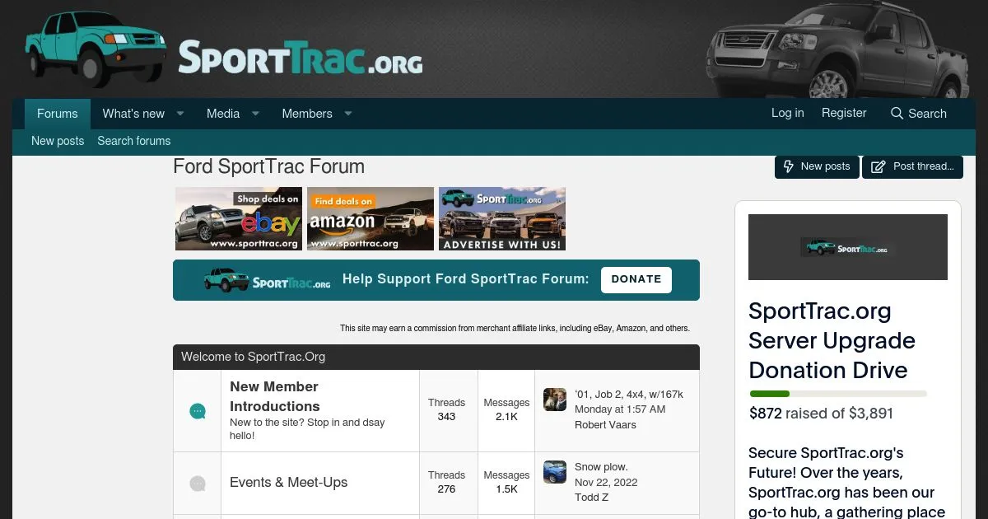Click the affiliate commission disclaimer text
The height and width of the screenshot is (519, 988).
pos(515,328)
